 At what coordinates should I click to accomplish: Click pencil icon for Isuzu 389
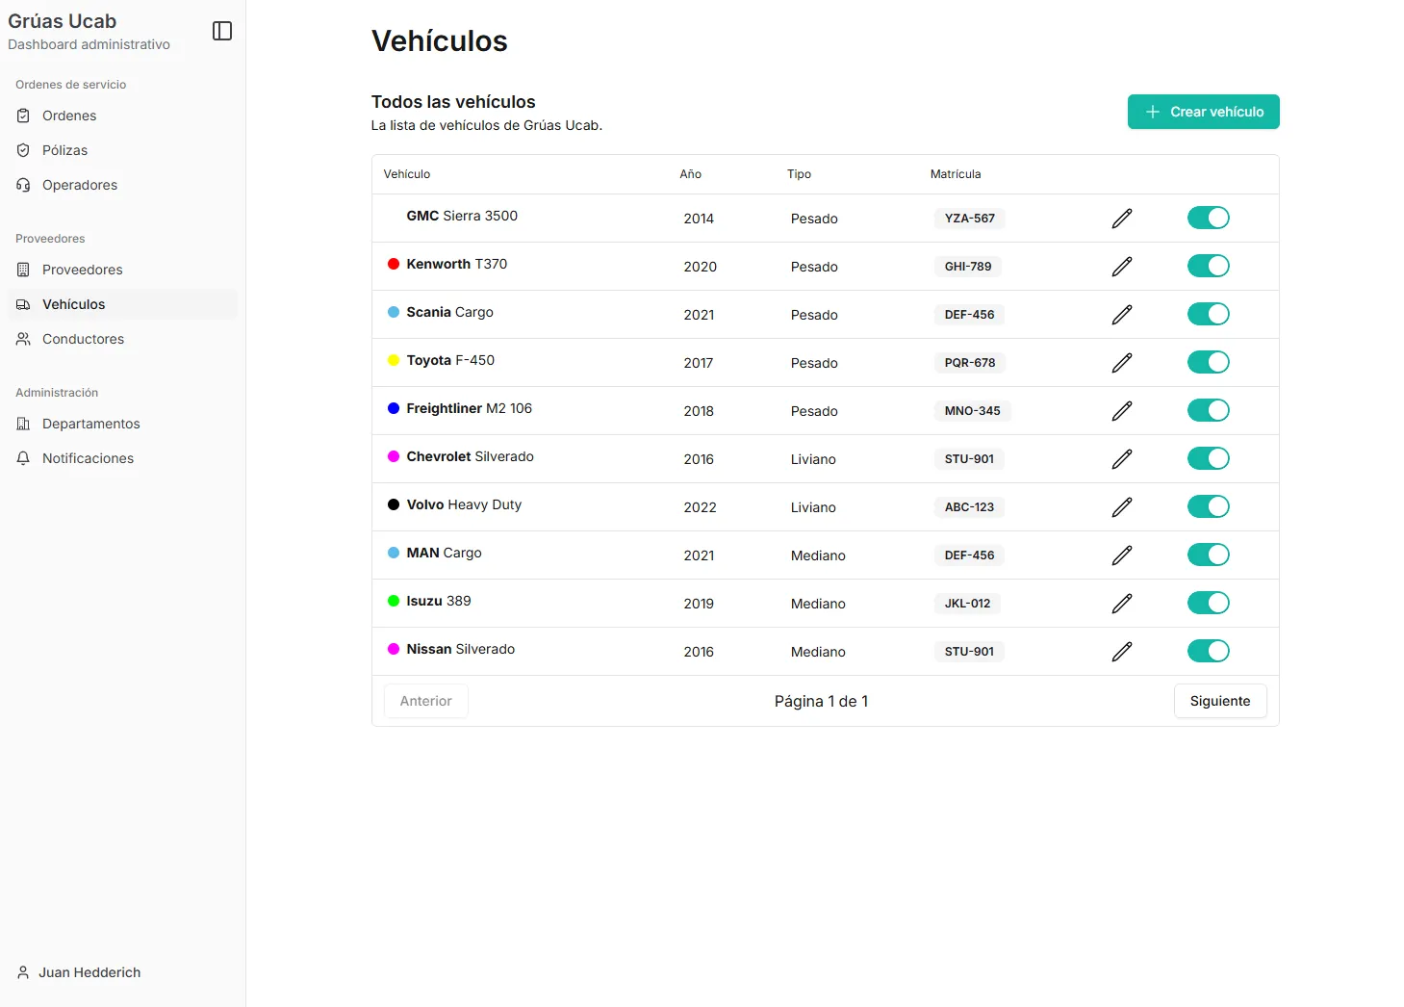tap(1121, 604)
